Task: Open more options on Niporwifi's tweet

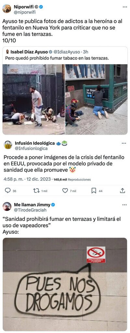Action: pyautogui.click(x=125, y=7)
